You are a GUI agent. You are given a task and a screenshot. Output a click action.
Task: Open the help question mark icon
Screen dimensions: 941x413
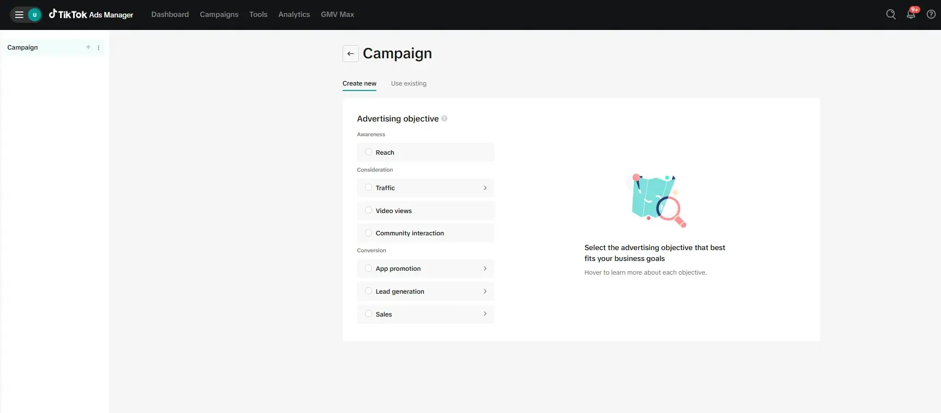(931, 15)
